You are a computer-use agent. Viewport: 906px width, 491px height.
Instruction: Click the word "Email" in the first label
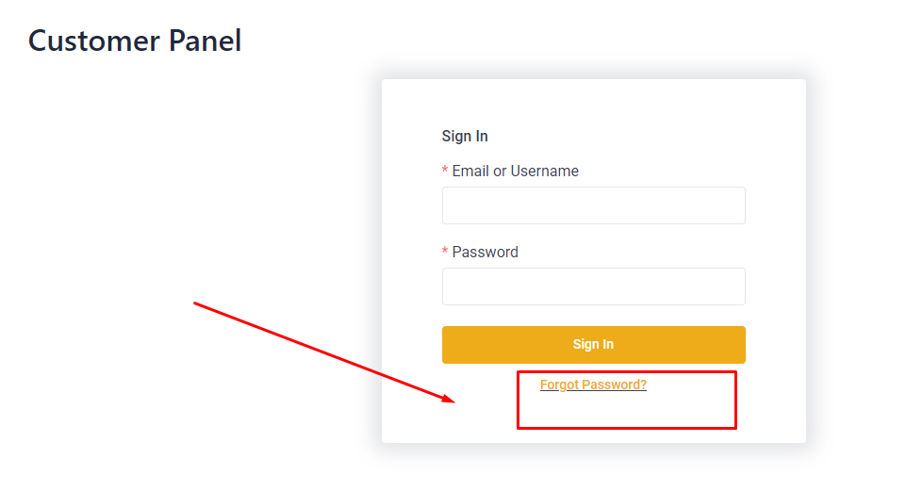click(470, 172)
